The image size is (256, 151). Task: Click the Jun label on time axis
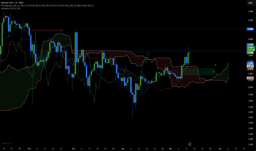click(220, 149)
